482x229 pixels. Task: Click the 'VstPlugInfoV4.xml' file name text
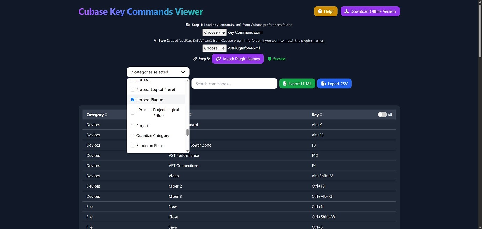244,48
